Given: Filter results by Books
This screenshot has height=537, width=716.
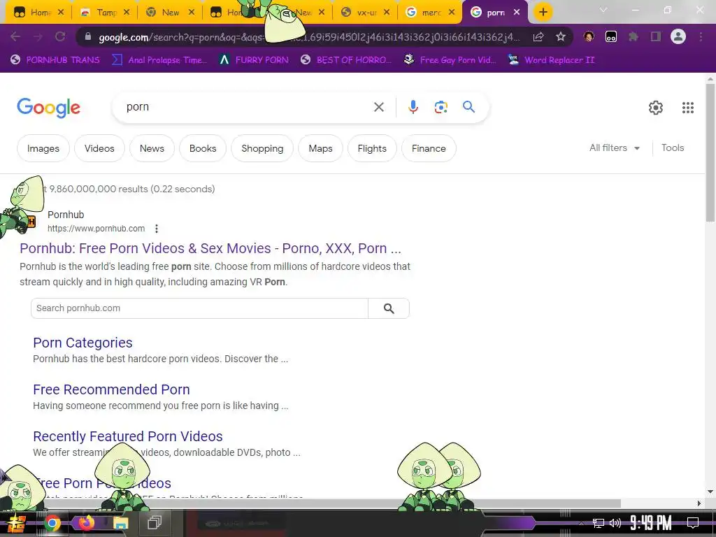Looking at the screenshot, I should [203, 148].
